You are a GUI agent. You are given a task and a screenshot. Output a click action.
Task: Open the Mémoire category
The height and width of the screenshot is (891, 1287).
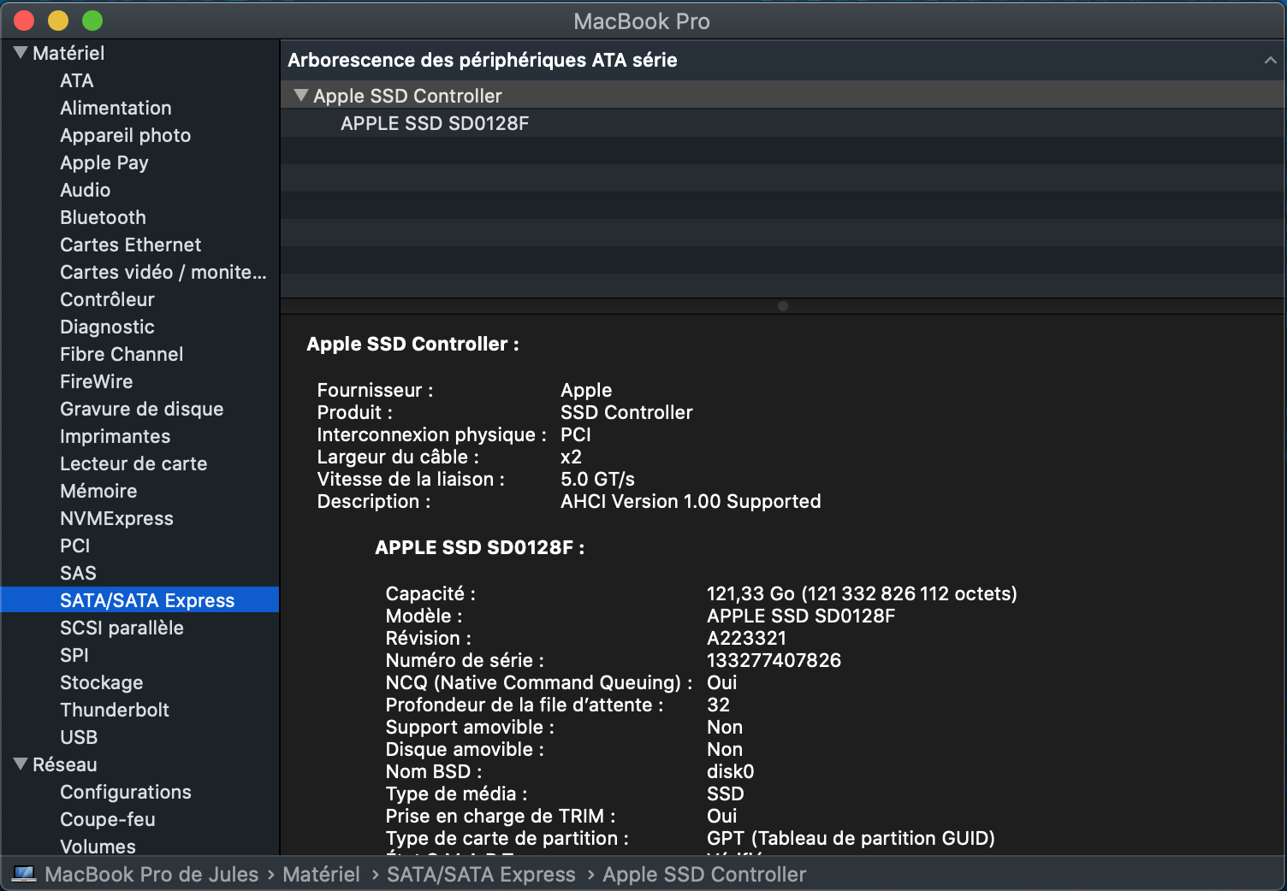(x=98, y=491)
